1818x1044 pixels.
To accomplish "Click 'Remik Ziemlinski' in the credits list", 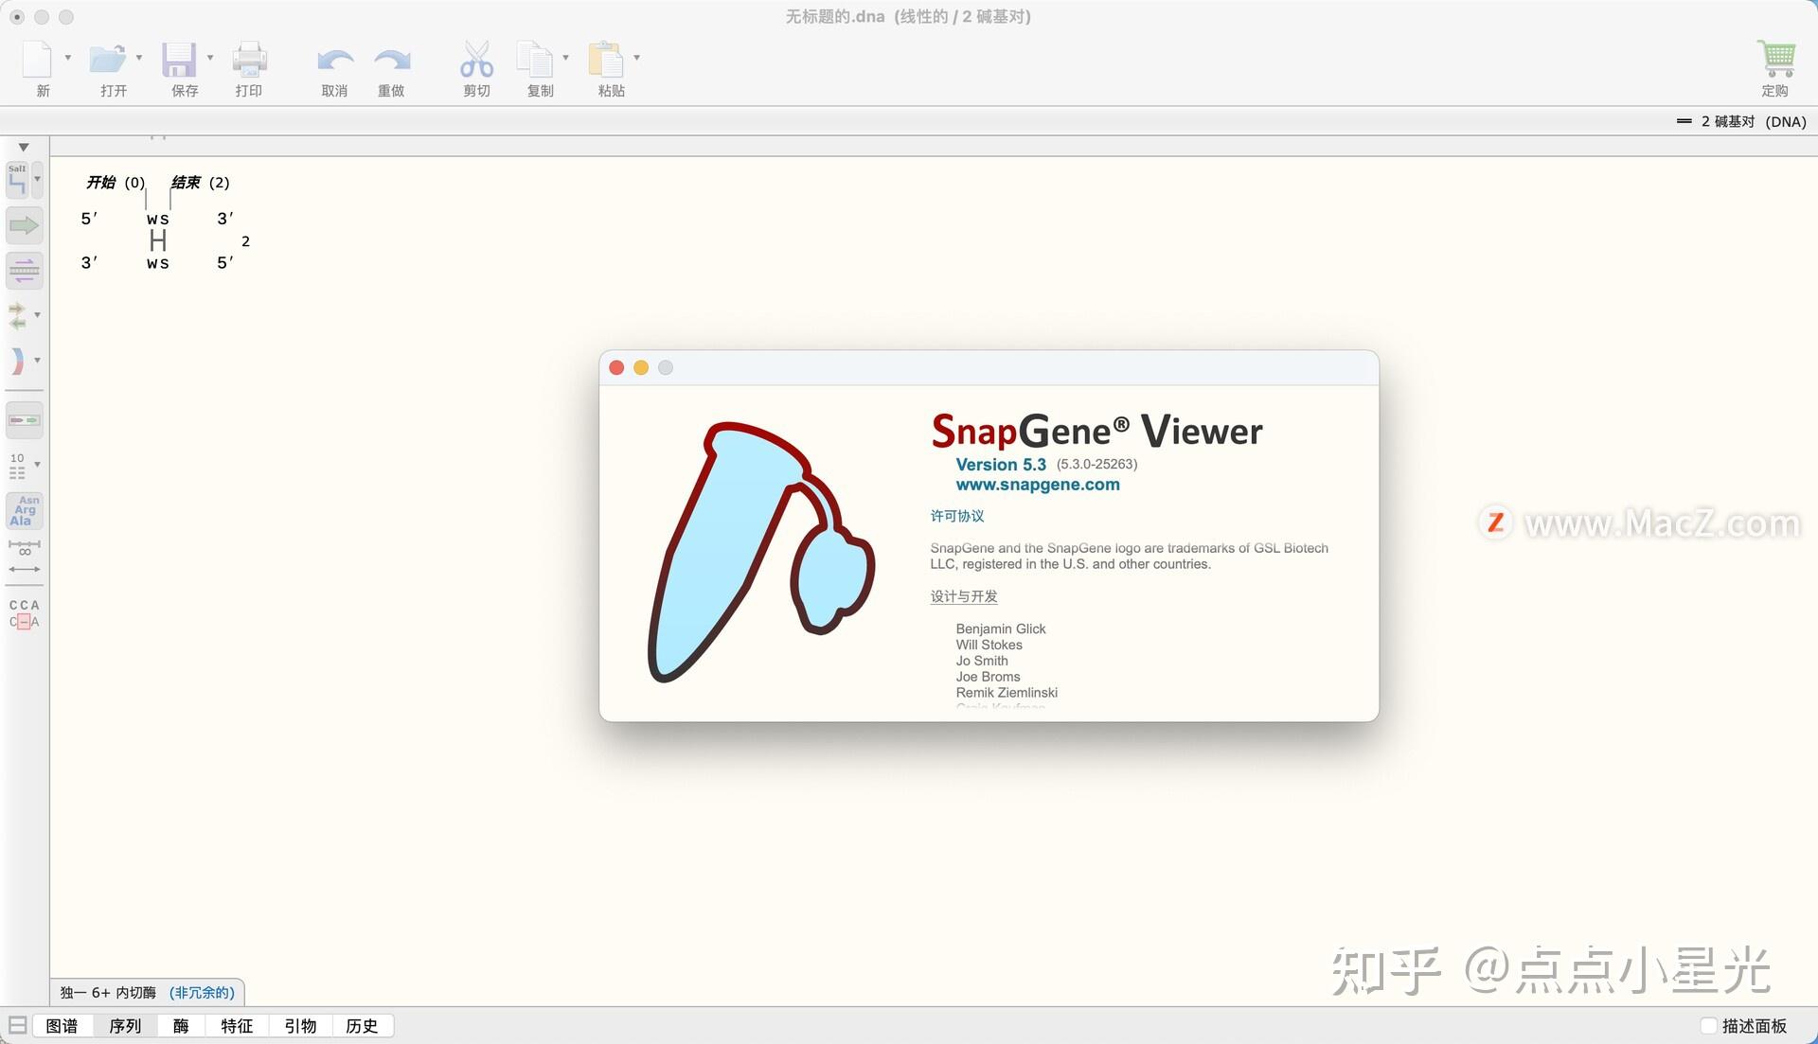I will point(1007,693).
